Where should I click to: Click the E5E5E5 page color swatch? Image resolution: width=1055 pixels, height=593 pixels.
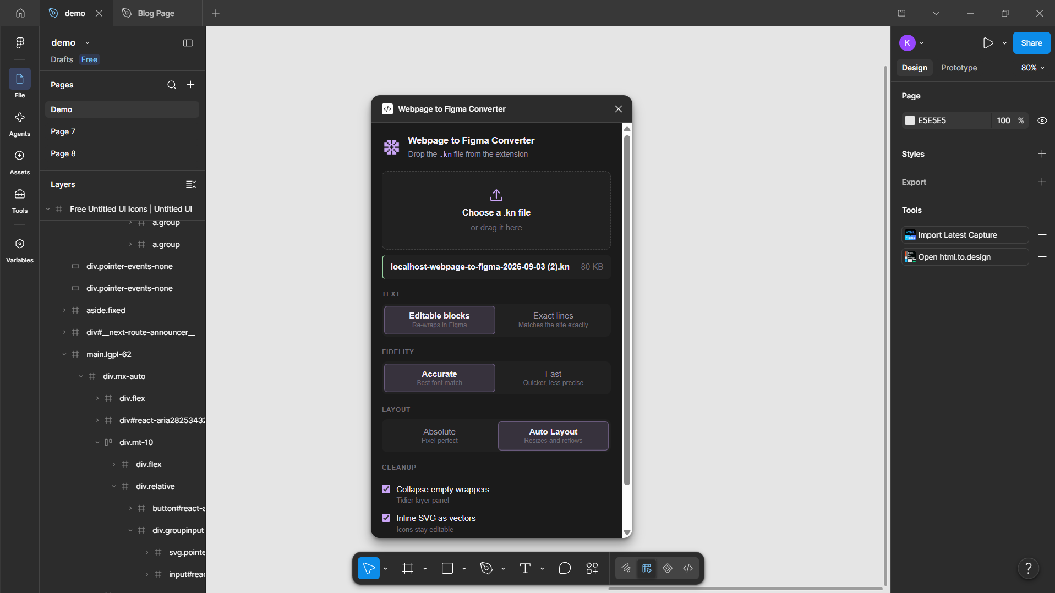pos(910,120)
